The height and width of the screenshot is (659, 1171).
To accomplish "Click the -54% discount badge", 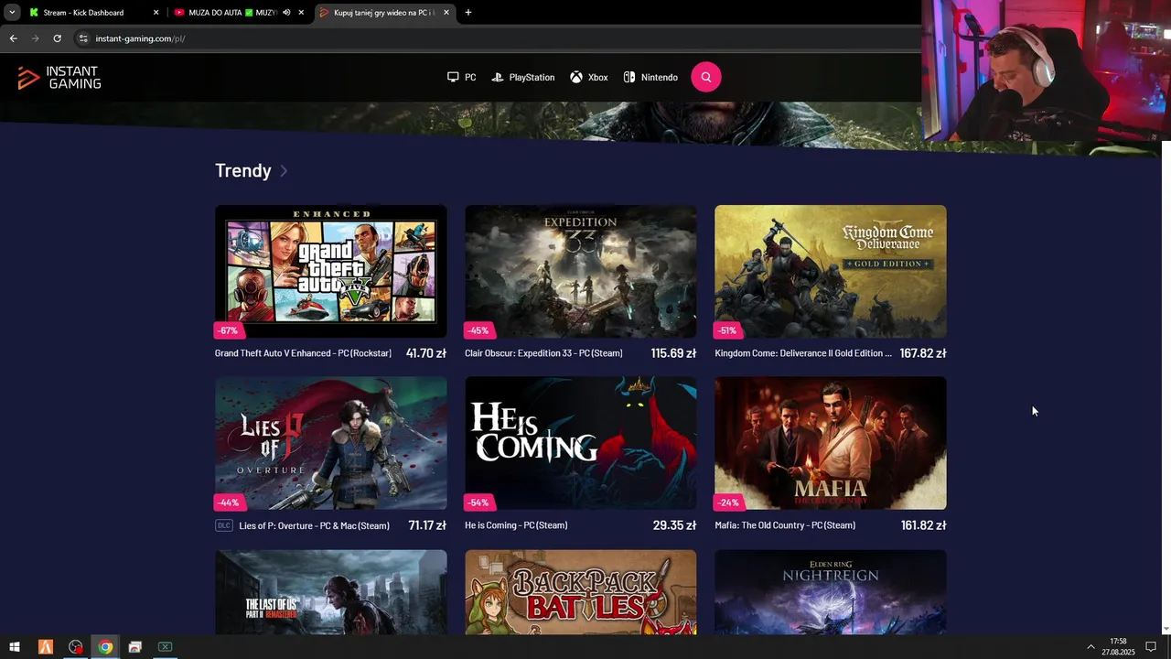I will point(478,502).
